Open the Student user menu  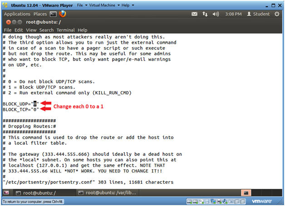pos(258,14)
